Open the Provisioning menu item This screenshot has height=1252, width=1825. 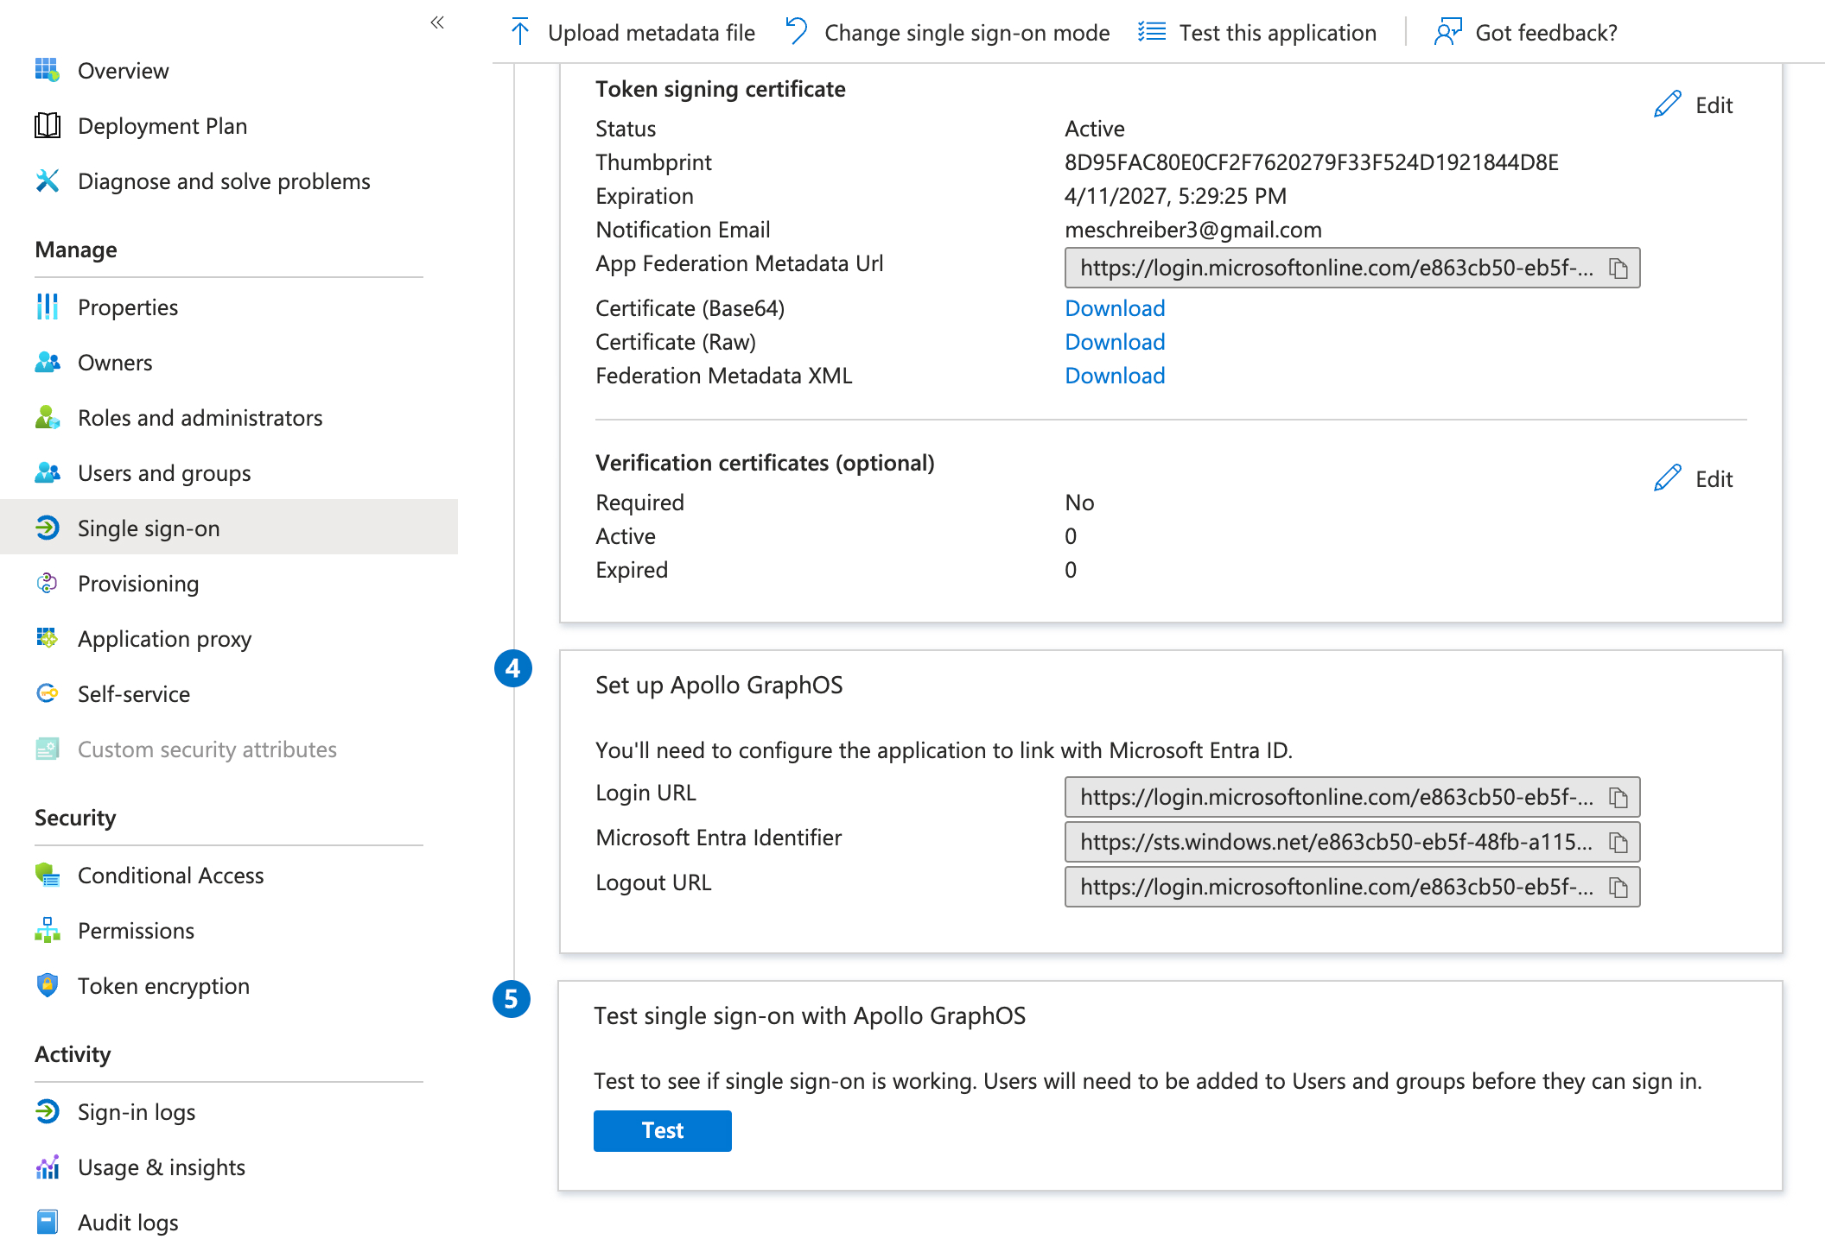click(138, 584)
